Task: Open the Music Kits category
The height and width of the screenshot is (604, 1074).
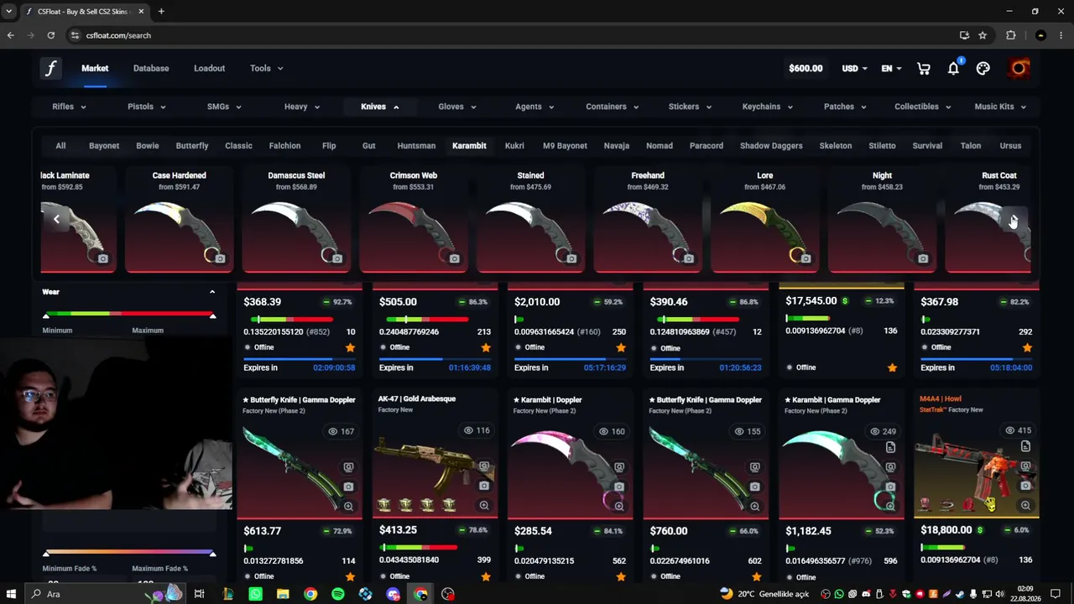Action: click(1000, 107)
